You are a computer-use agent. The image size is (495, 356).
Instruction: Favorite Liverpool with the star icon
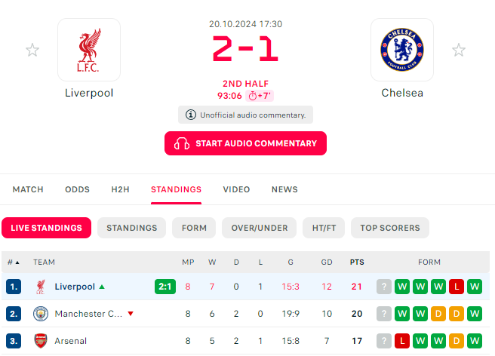[x=32, y=51]
